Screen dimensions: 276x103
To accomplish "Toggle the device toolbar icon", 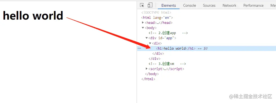I will coord(150,5).
